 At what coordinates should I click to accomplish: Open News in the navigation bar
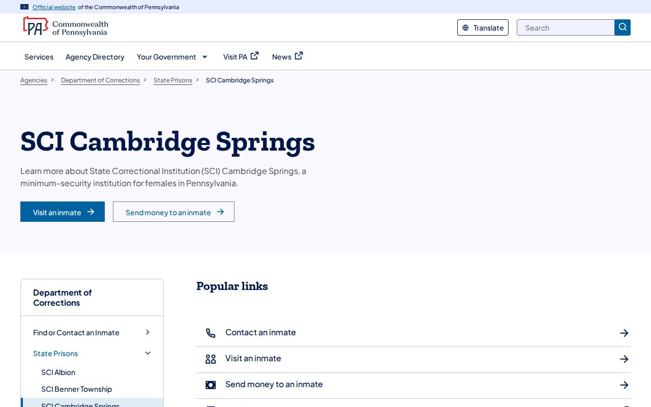click(287, 56)
